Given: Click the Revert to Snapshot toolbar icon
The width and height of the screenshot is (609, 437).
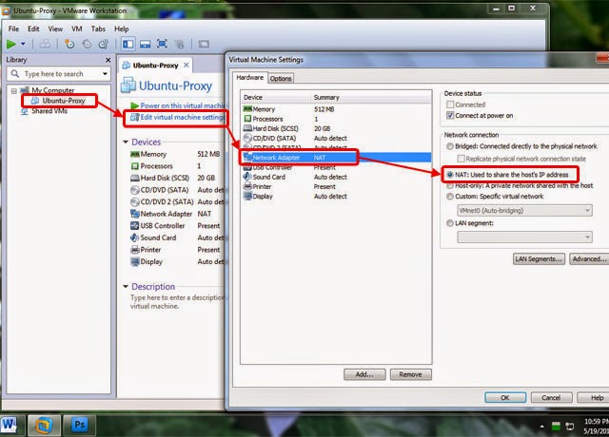Looking at the screenshot, I should pos(87,45).
